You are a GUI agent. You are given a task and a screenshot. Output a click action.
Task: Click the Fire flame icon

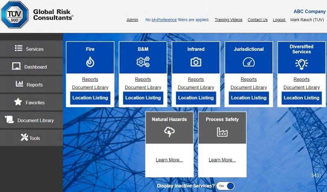coord(90,62)
